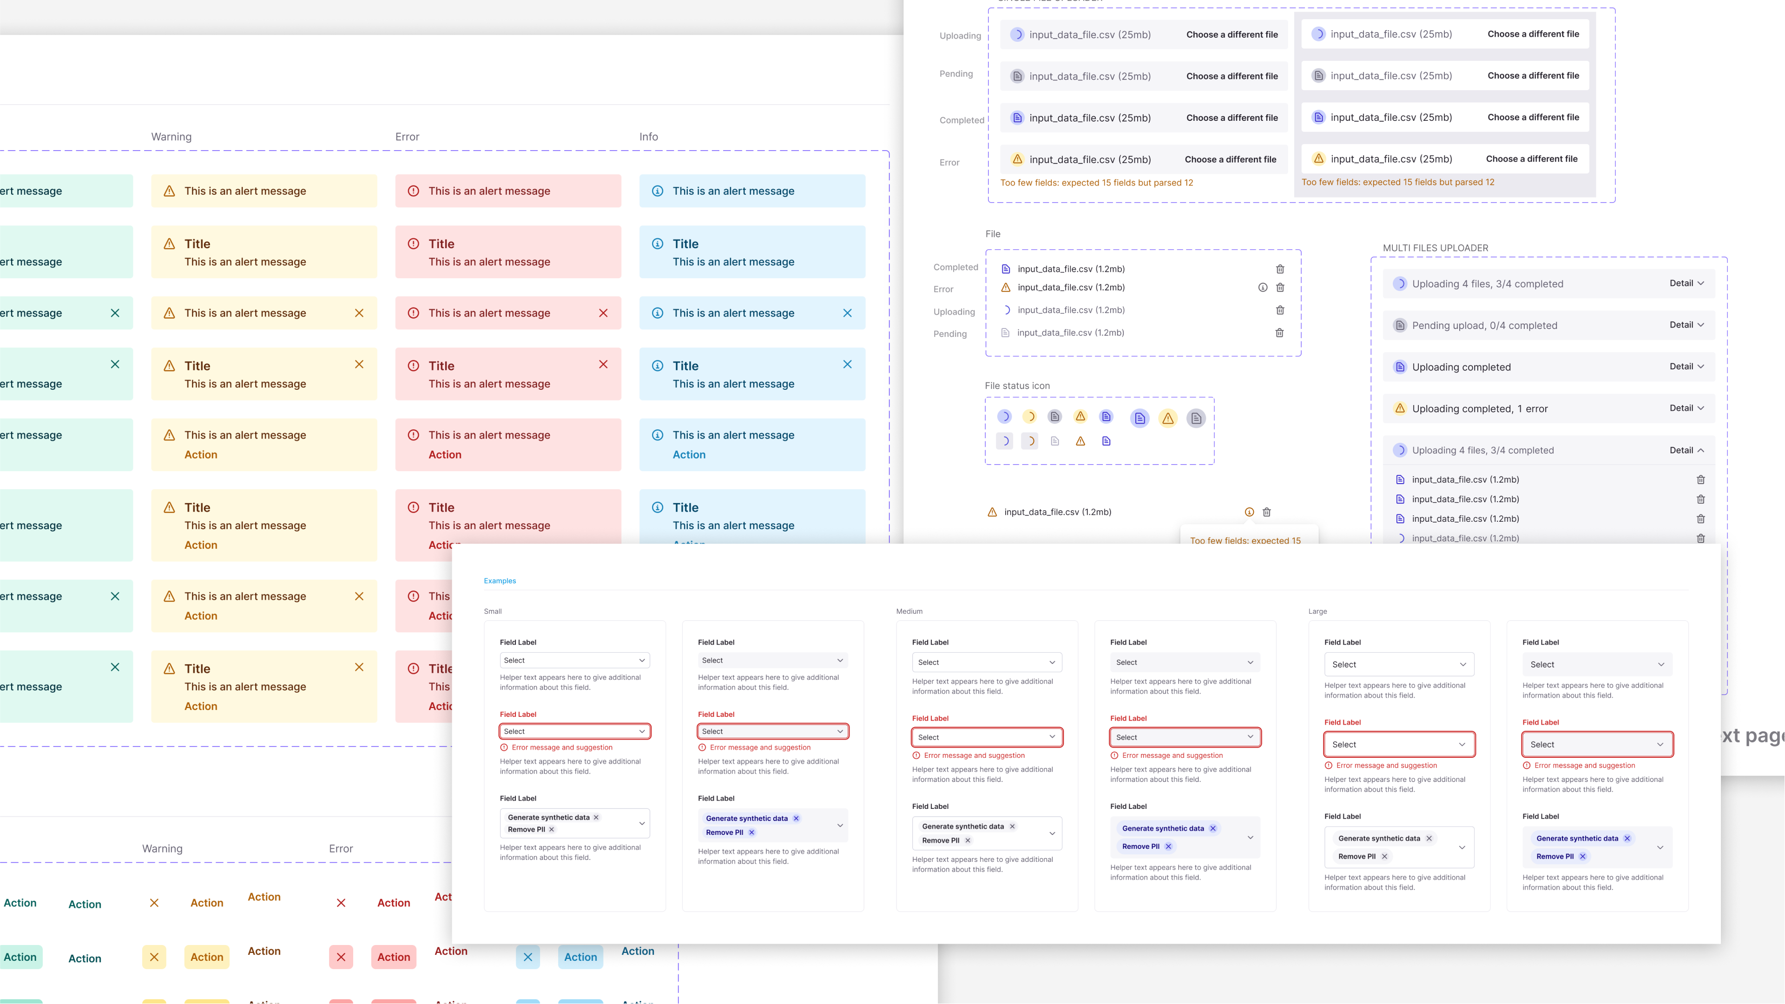
Task: Open first Small Select dropdown
Action: coord(574,660)
